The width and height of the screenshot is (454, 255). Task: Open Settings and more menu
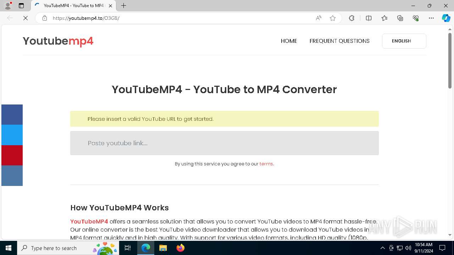431,18
